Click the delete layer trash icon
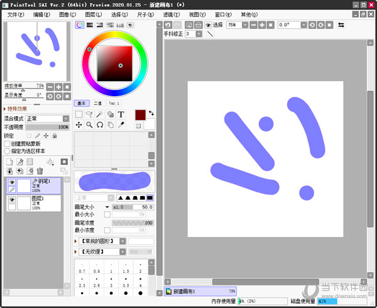 (40, 171)
